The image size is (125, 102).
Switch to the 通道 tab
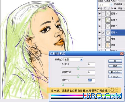pyautogui.click(x=108, y=1)
